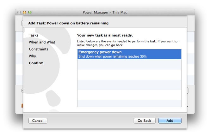Click the Tasks step in sidebar
Image resolution: width=210 pixels, height=135 pixels.
[34, 35]
